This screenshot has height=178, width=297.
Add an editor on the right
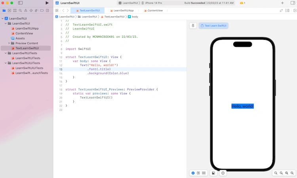click(295, 11)
